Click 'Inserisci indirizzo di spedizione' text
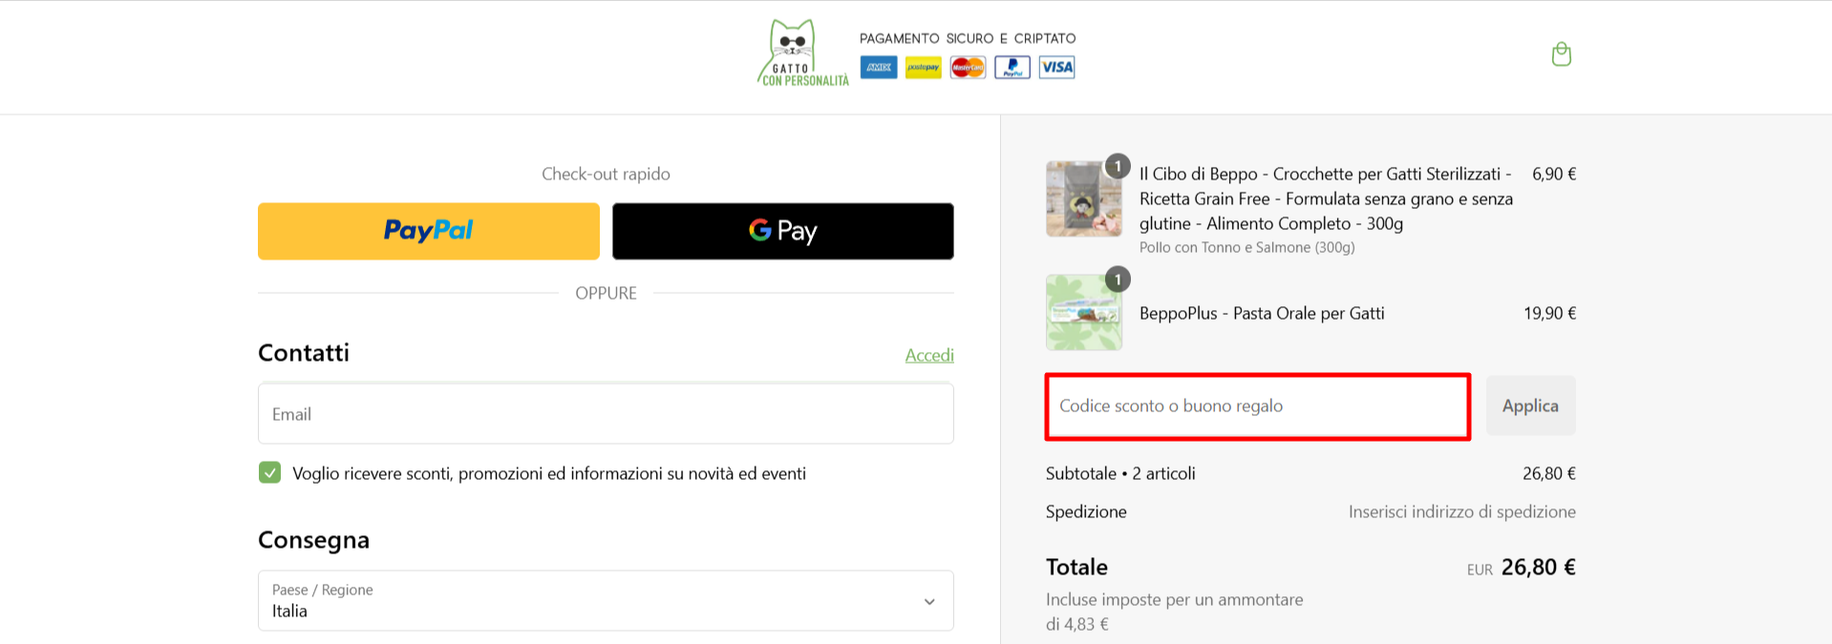This screenshot has height=644, width=1832. [1462, 511]
